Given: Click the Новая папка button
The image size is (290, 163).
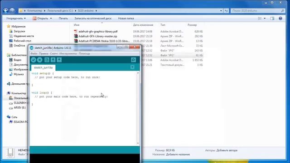Looking at the screenshot, I should click(126, 18).
